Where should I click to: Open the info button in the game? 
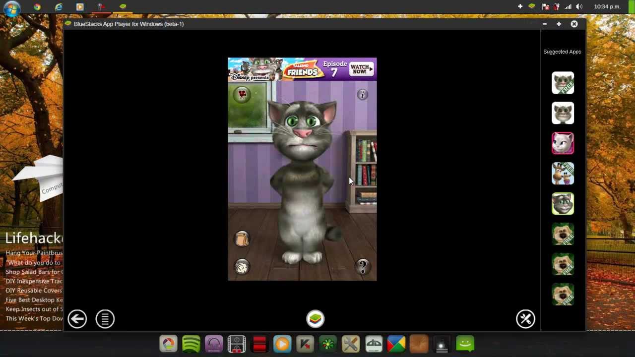(363, 95)
